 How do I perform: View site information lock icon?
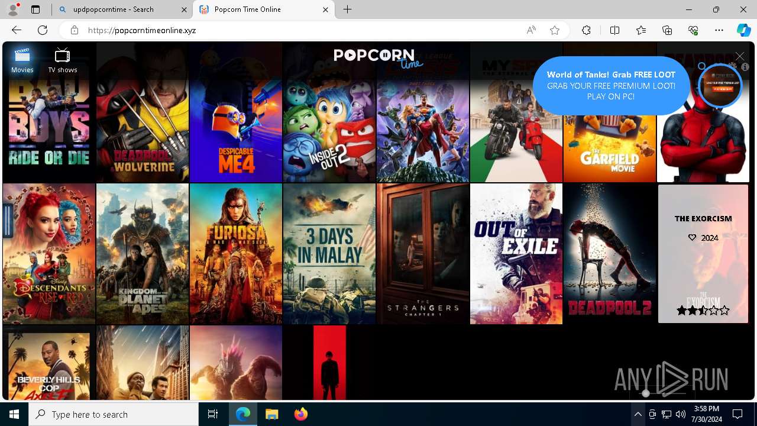(75, 30)
